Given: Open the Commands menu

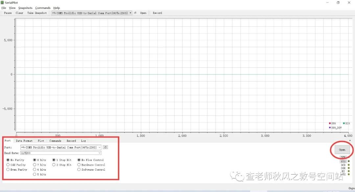Looking at the screenshot, I should click(43, 8).
